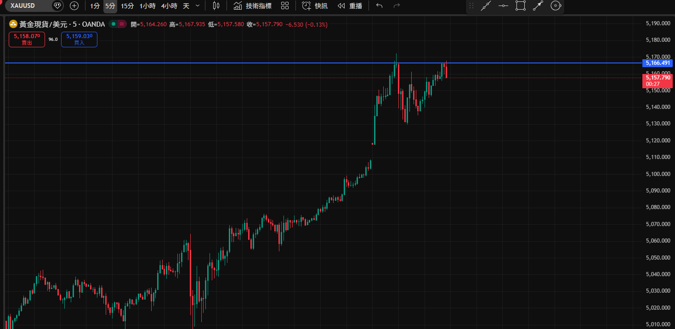Select the 1分 timeframe
The width and height of the screenshot is (675, 329).
tap(95, 6)
